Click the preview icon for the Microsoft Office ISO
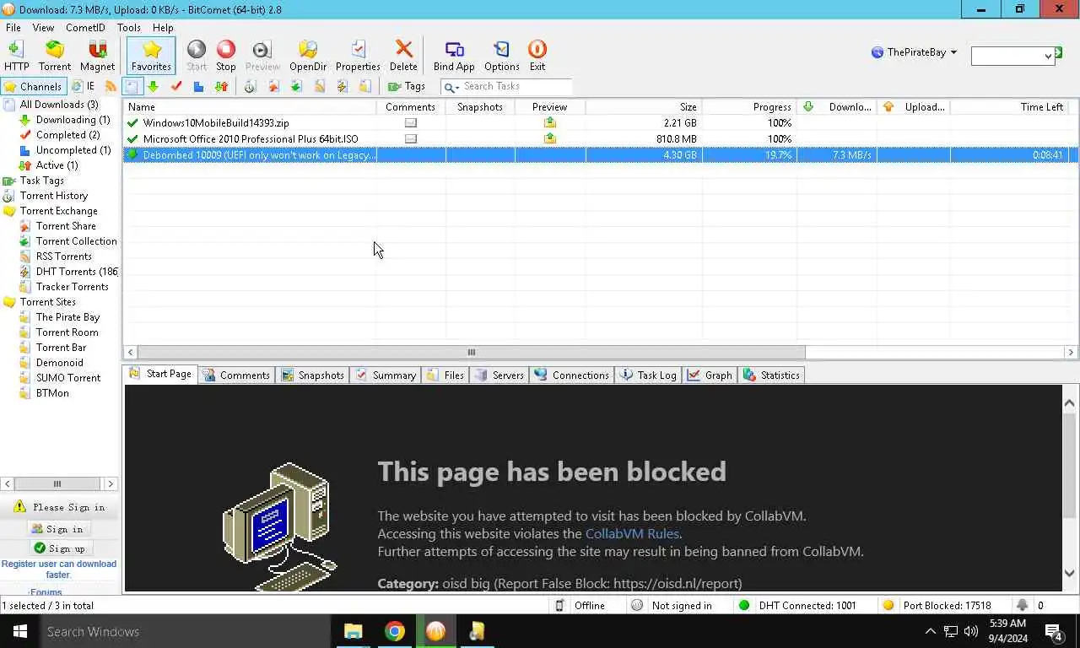This screenshot has width=1080, height=648. (x=550, y=139)
